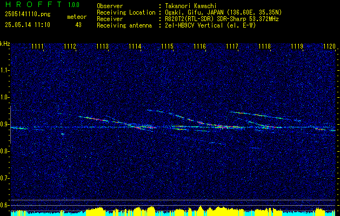Click the gray vertical frequency range bar
The height and width of the screenshot is (216, 340).
[x=11, y=125]
